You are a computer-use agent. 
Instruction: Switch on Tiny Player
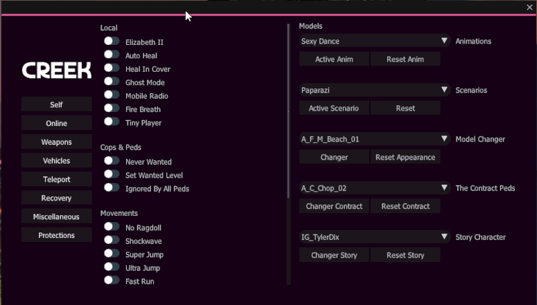click(x=111, y=121)
